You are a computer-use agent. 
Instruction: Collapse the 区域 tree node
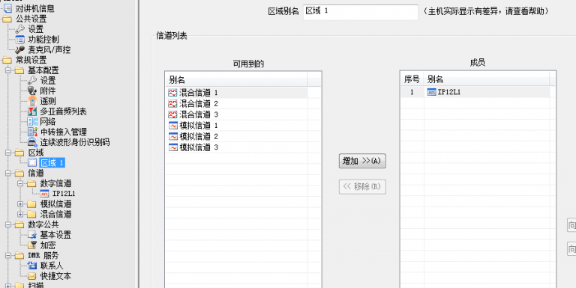pyautogui.click(x=8, y=153)
